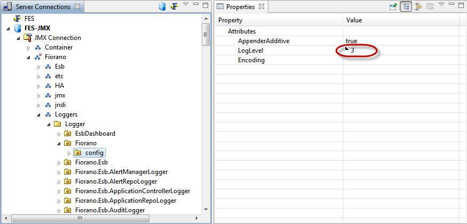Toggle Show Advanced Properties icon
The height and width of the screenshot is (224, 467).
[x=418, y=7]
